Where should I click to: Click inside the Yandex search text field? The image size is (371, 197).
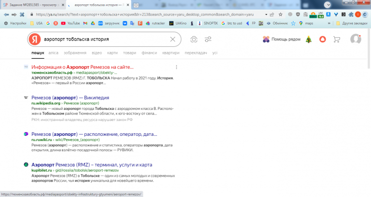[105, 39]
